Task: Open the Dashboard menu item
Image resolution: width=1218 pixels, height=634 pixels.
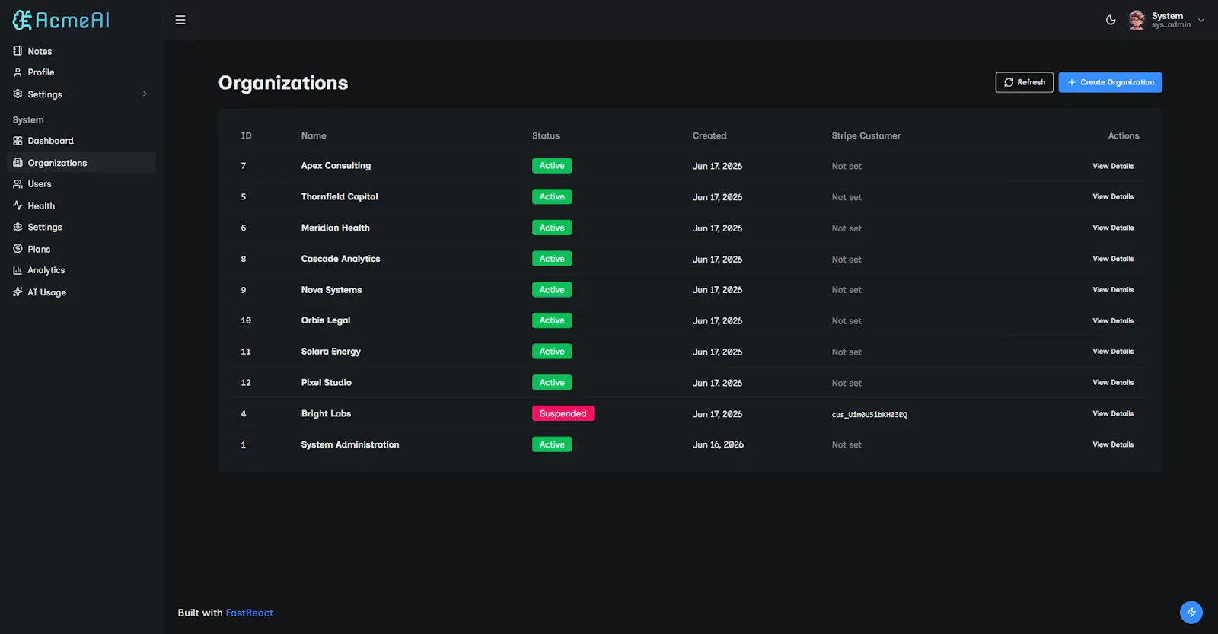Action: pos(81,141)
